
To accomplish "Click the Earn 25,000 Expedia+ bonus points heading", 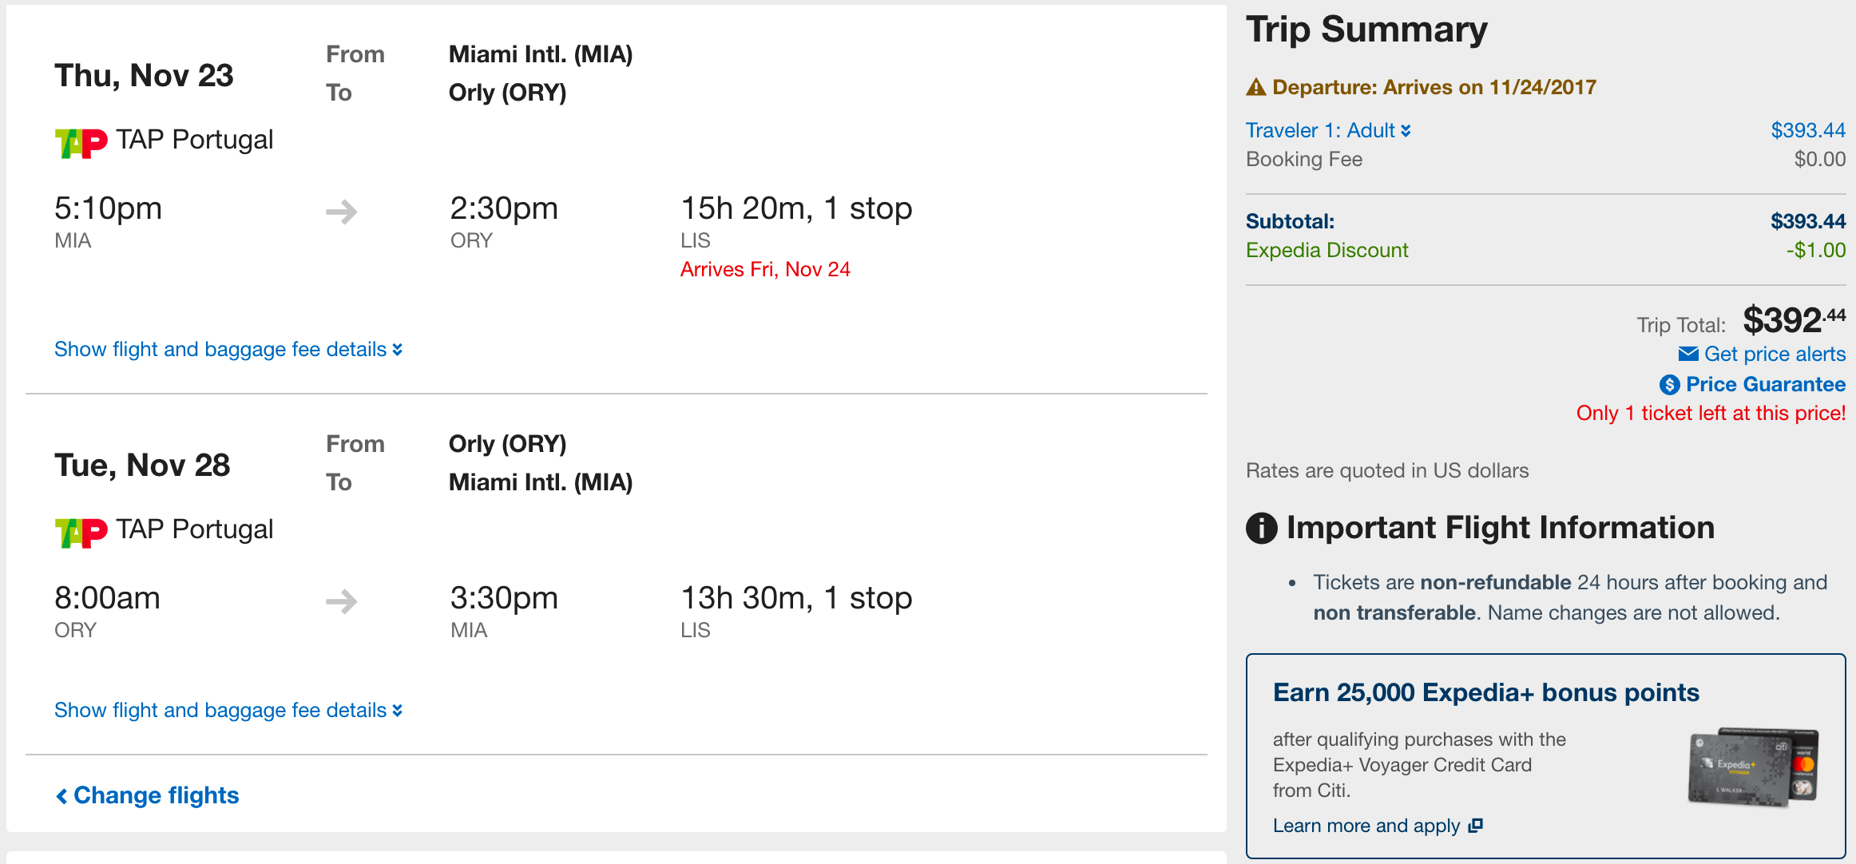I will tap(1485, 692).
